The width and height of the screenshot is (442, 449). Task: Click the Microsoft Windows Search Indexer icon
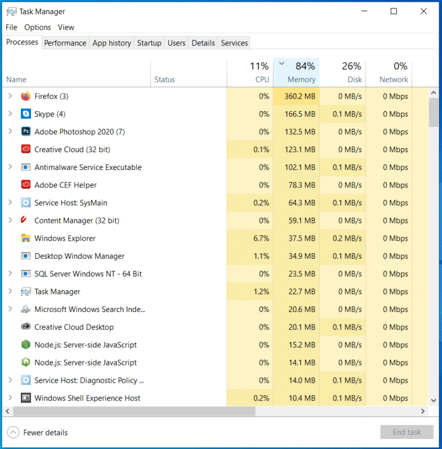point(26,309)
